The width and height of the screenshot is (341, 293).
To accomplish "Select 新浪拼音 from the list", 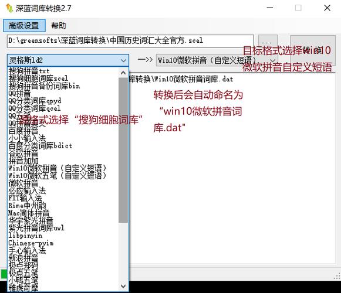I will click(63, 258).
